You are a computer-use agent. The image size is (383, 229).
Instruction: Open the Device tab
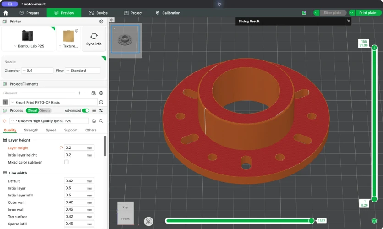[98, 13]
